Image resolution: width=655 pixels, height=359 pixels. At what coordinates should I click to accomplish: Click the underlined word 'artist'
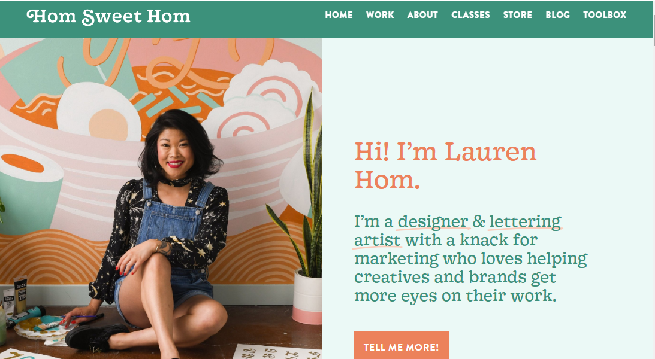(x=377, y=240)
